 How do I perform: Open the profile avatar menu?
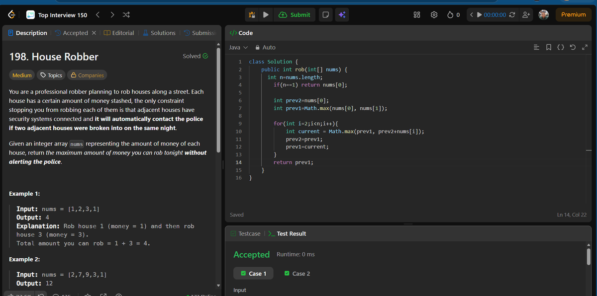544,14
